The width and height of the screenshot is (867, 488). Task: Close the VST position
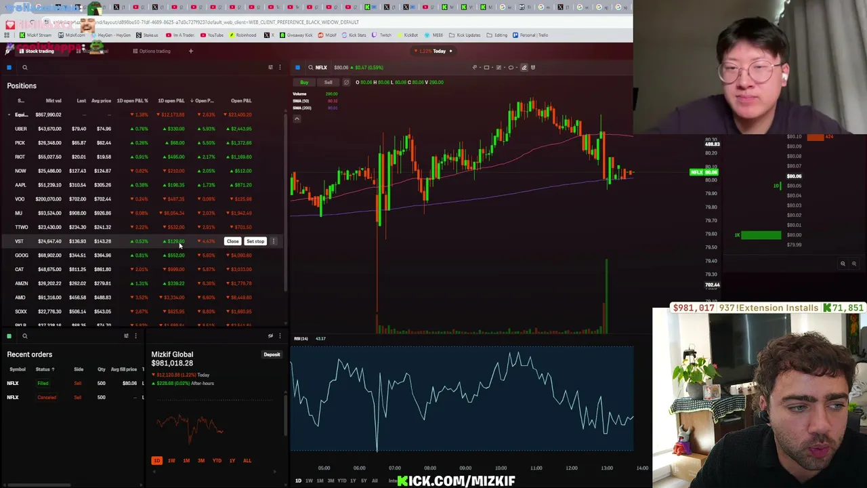(x=232, y=241)
